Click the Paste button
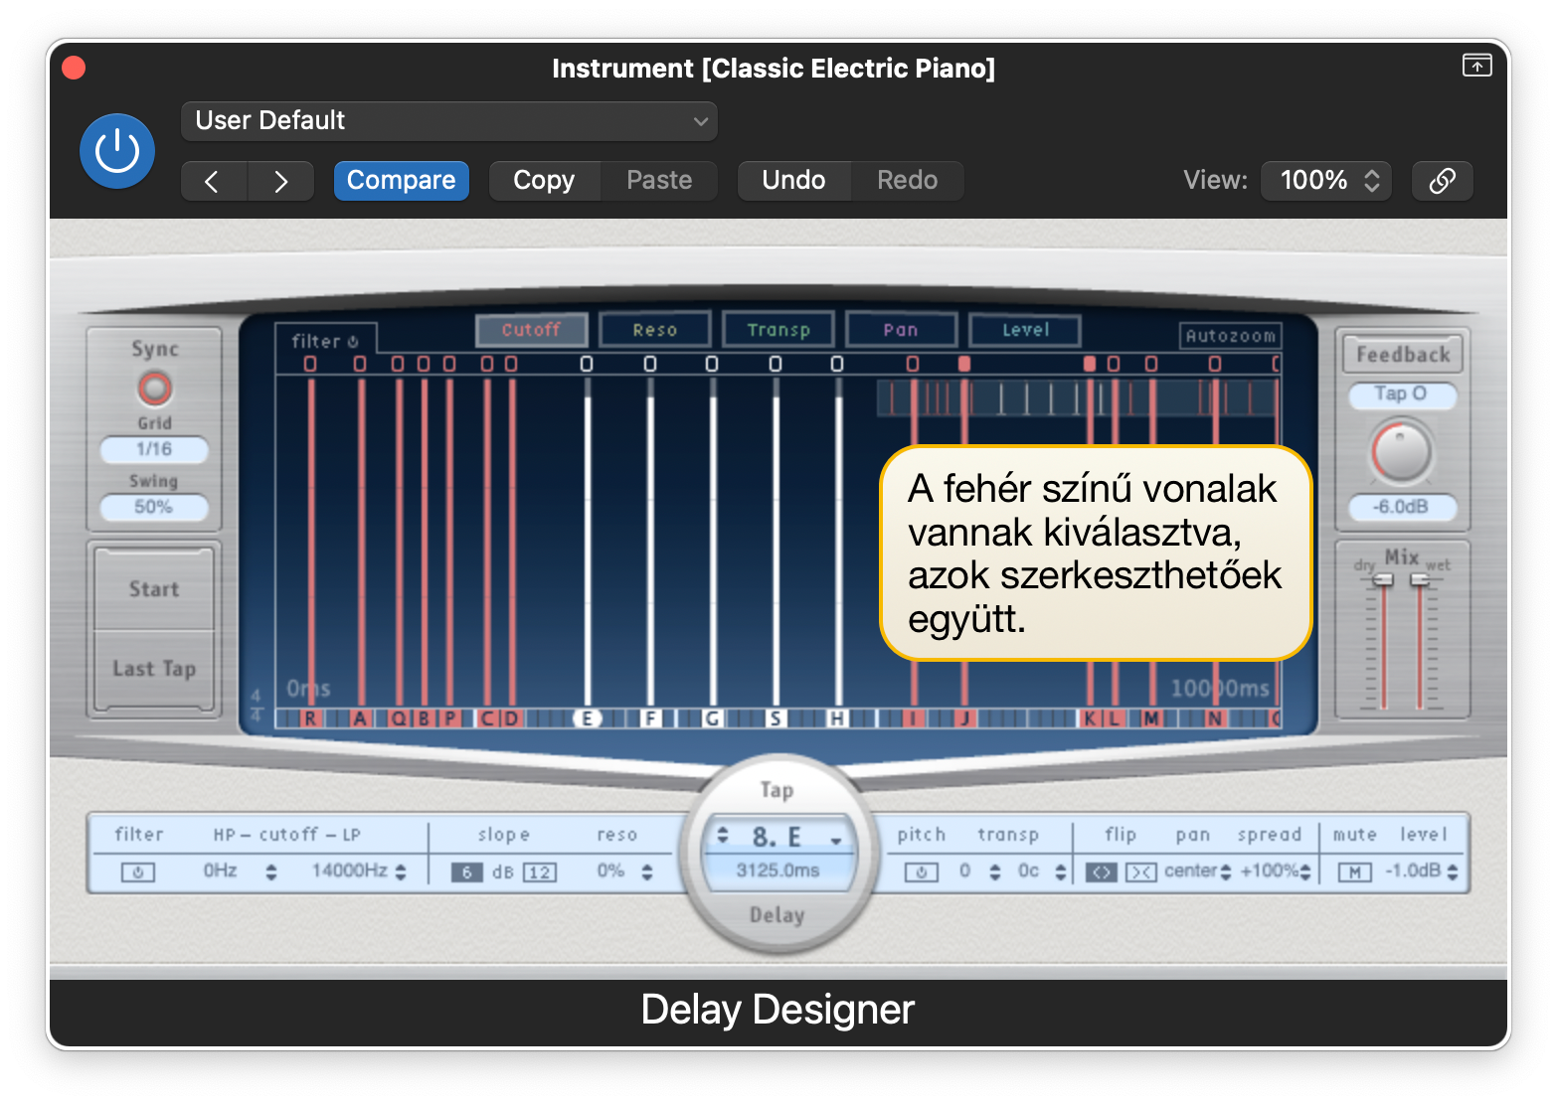This screenshot has height=1105, width=1557. pyautogui.click(x=659, y=181)
